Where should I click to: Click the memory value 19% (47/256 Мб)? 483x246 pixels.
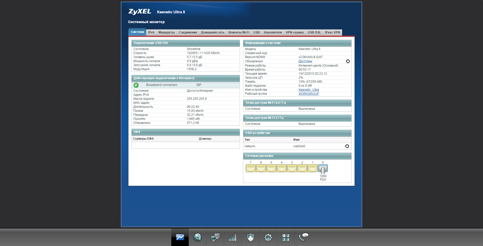(x=310, y=82)
